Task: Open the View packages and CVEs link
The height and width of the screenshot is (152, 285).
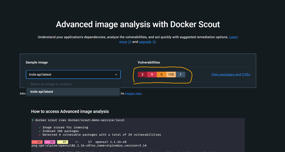Action: tap(230, 75)
